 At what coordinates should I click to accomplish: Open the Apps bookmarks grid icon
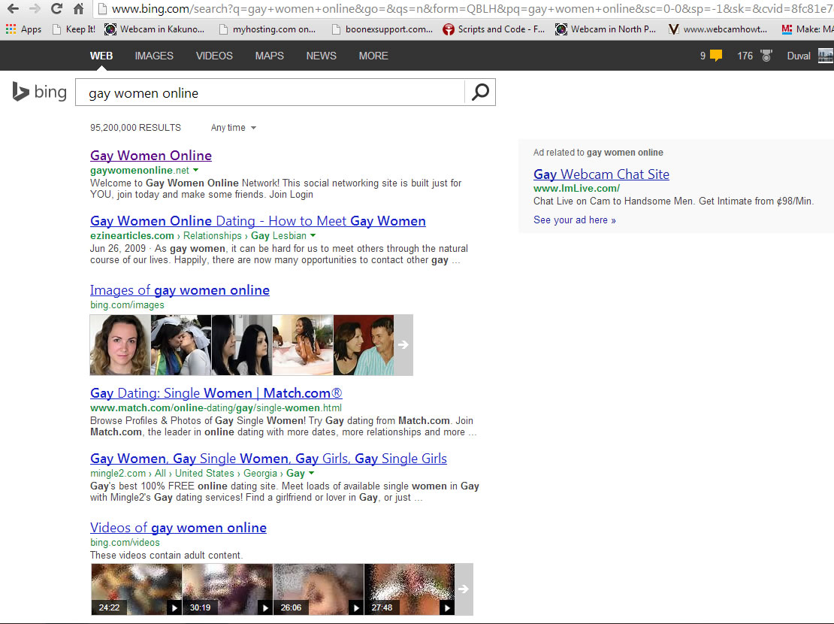pos(11,29)
